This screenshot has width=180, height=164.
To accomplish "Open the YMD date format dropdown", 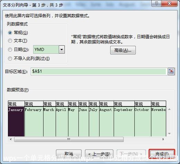I will pos(62,50).
